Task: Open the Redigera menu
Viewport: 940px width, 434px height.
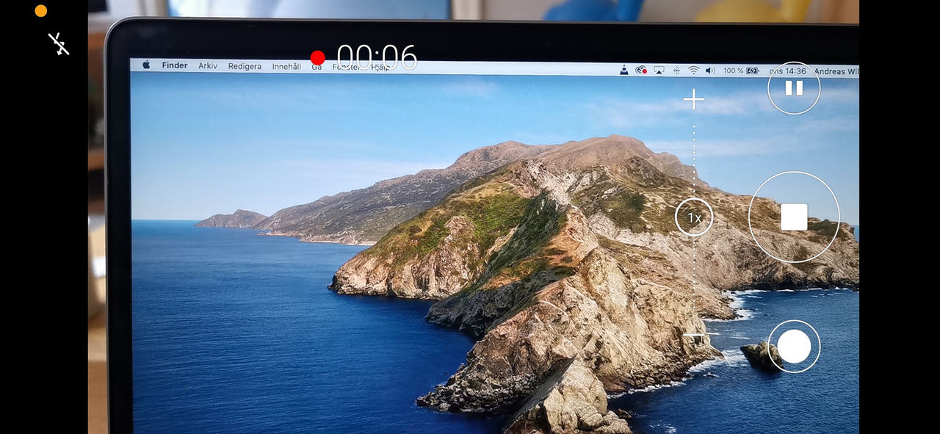Action: (x=245, y=66)
